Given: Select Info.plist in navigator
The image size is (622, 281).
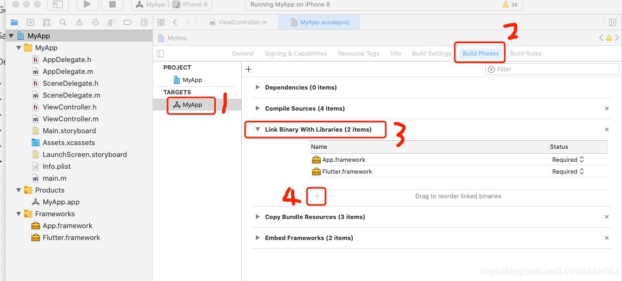Looking at the screenshot, I should (51, 167).
